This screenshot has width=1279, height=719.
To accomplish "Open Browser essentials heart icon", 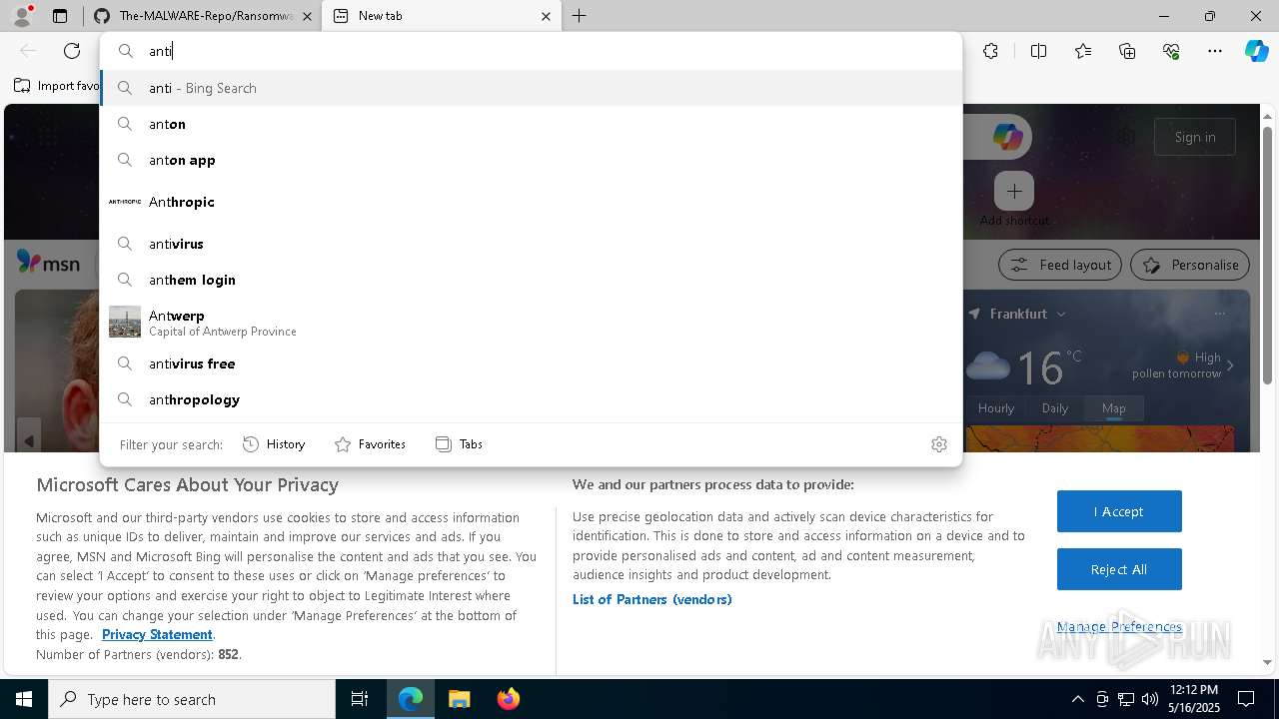I will point(1171,51).
